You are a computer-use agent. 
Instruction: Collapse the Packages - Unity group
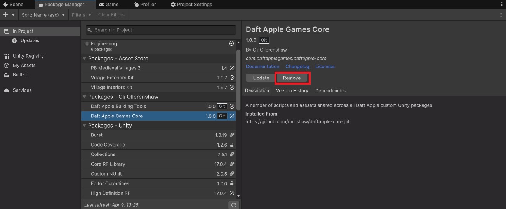click(85, 126)
